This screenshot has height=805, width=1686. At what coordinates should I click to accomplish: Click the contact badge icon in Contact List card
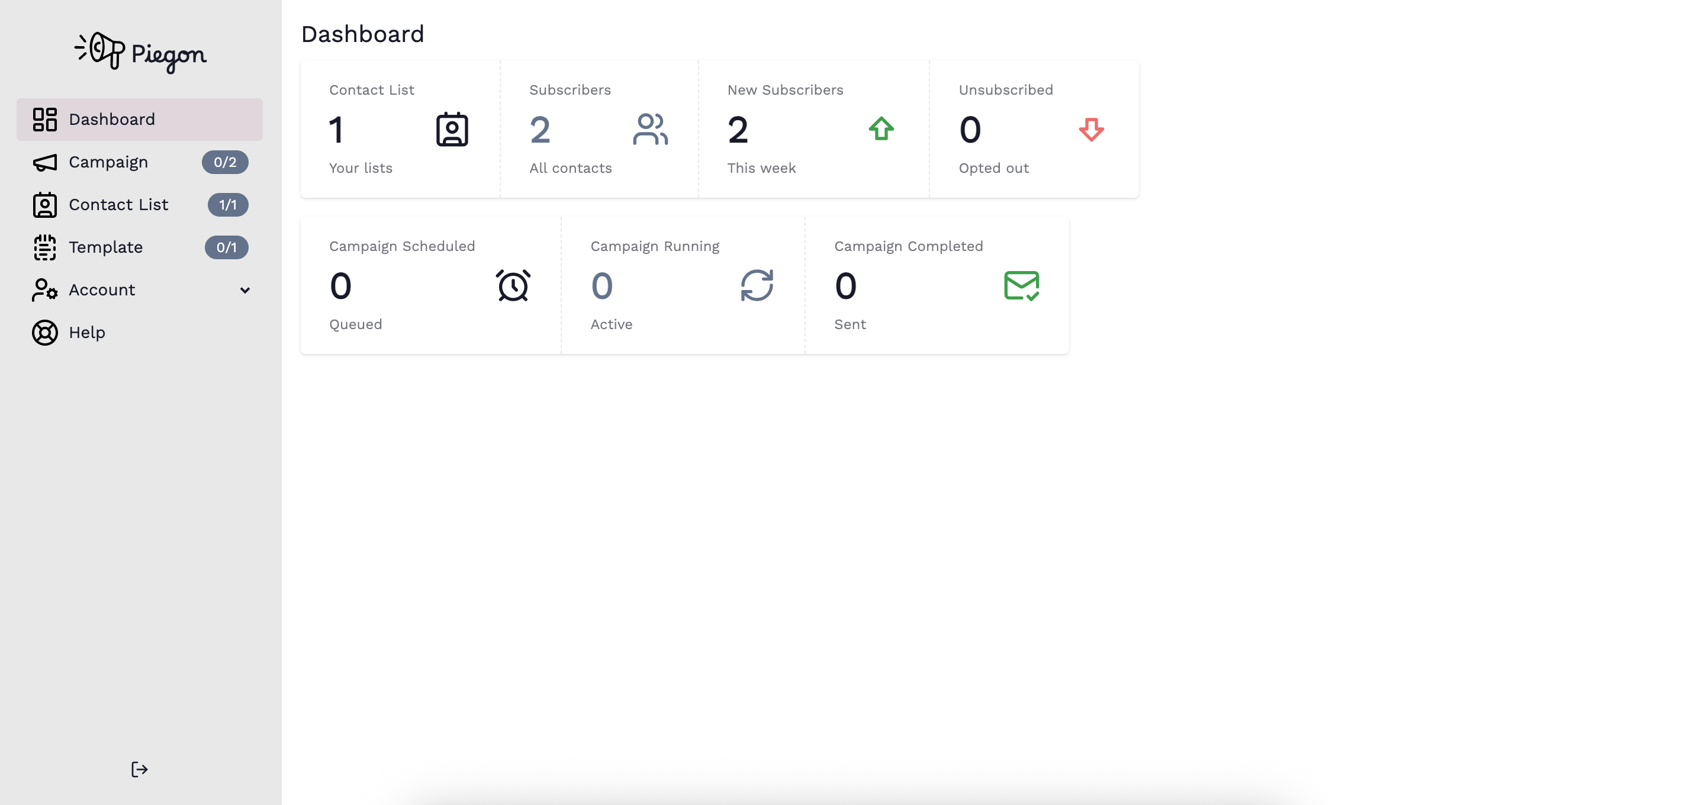[452, 130]
